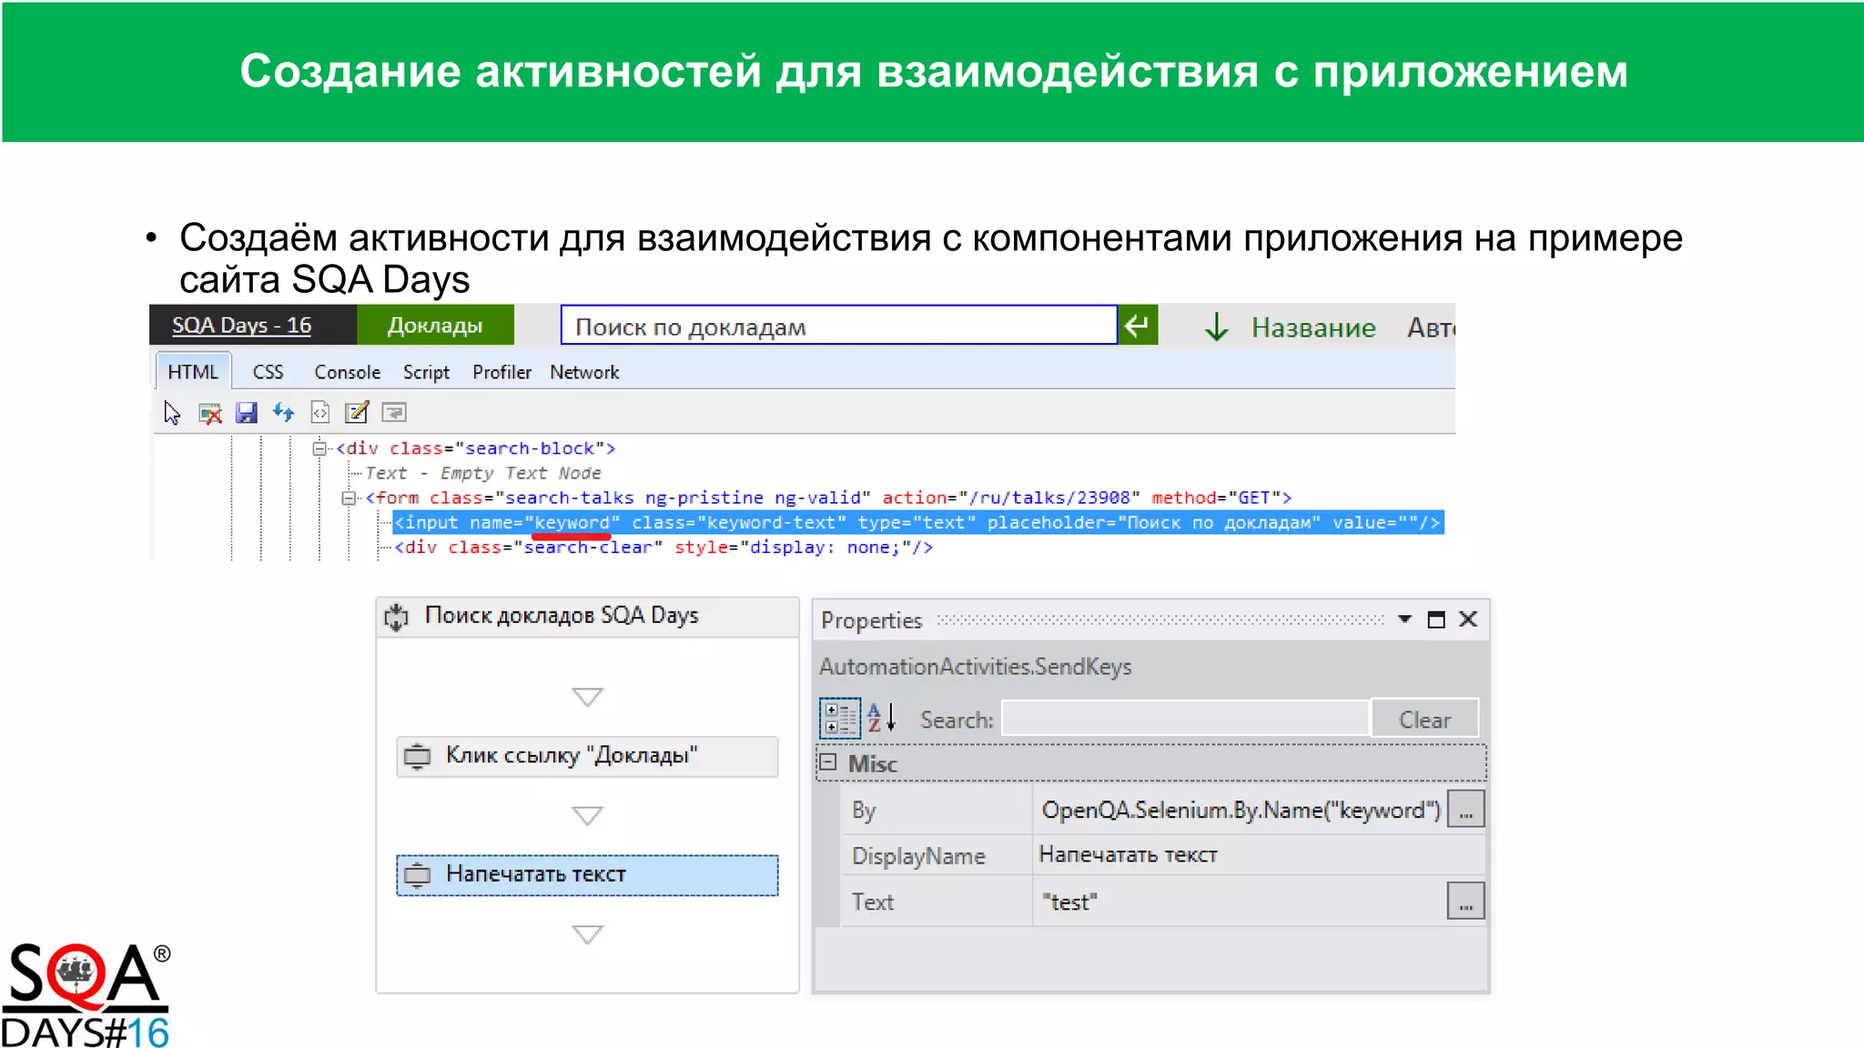Toggle categorized view in Properties panel
The image size is (1864, 1048).
point(839,719)
